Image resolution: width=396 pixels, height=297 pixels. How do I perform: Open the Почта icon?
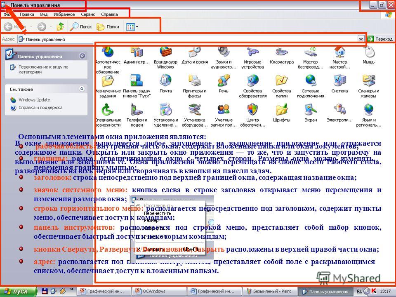click(x=165, y=81)
